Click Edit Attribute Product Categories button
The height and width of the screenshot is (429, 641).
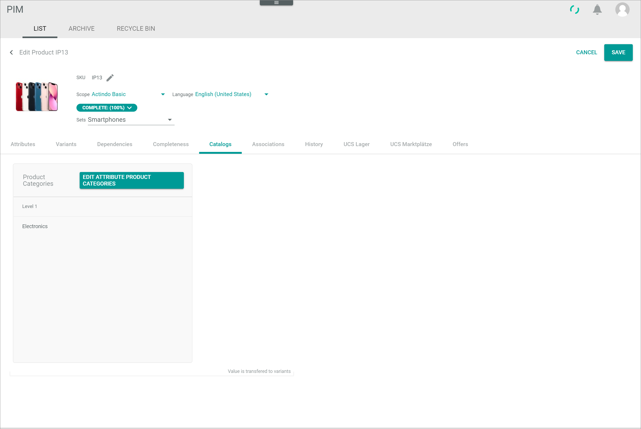point(131,180)
